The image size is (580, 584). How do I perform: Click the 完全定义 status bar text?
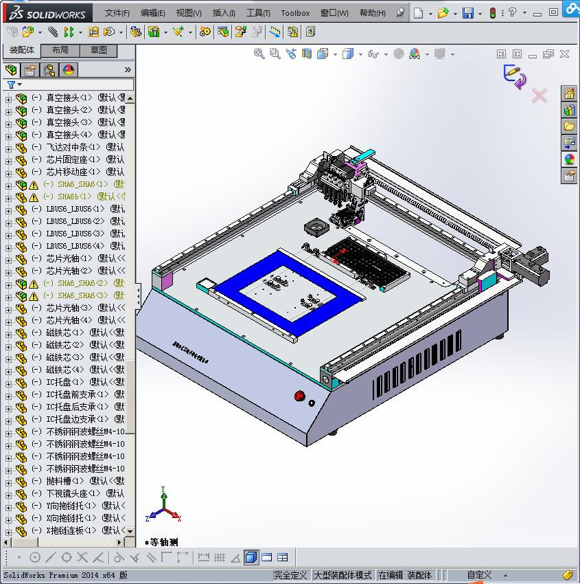tap(290, 575)
